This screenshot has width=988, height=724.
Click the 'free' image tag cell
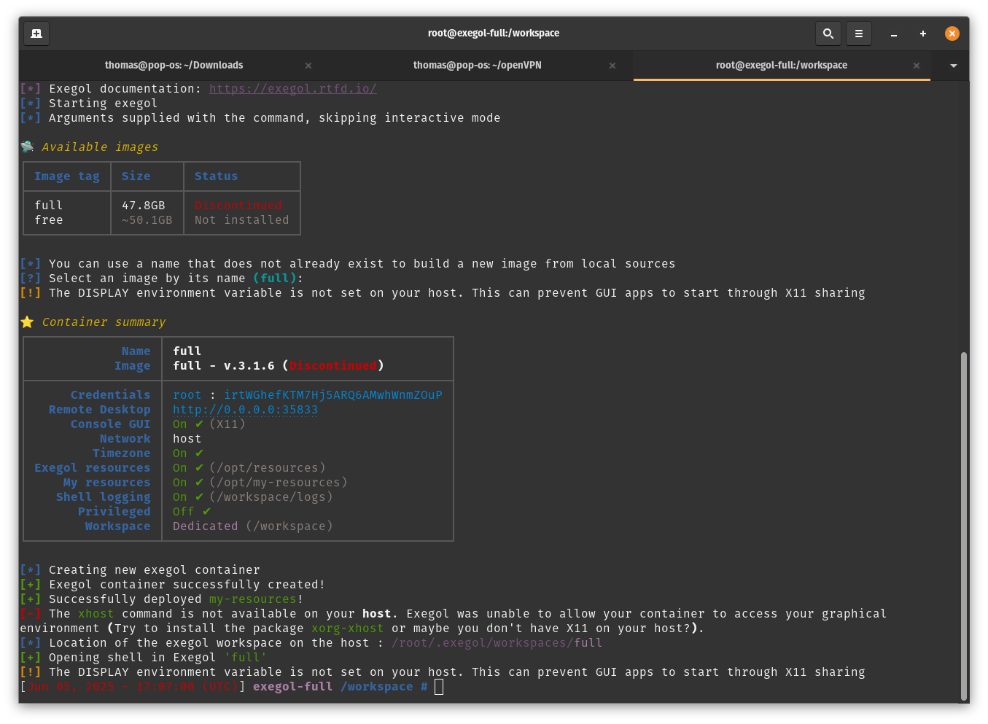coord(49,220)
